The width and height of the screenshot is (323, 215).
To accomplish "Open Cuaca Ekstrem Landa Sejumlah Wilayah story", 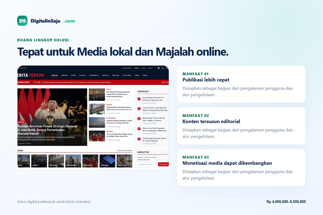I will (x=155, y=109).
